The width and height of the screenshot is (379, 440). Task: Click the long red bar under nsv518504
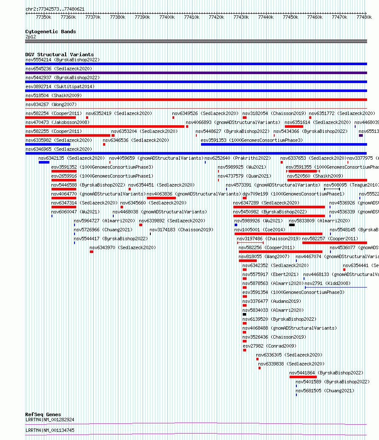(x=196, y=100)
